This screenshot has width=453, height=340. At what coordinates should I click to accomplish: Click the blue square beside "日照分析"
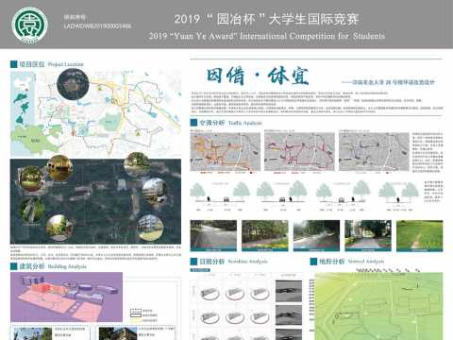coord(193,262)
